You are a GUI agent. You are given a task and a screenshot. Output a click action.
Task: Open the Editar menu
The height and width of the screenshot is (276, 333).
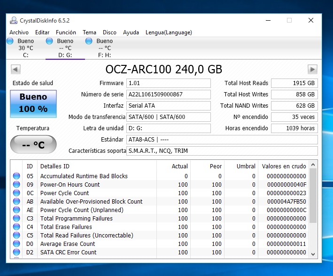[42, 32]
